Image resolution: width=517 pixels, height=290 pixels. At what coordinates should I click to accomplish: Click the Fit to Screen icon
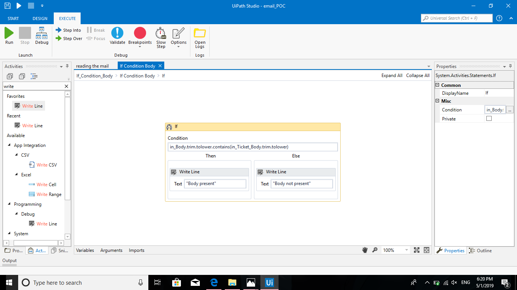[417, 250]
